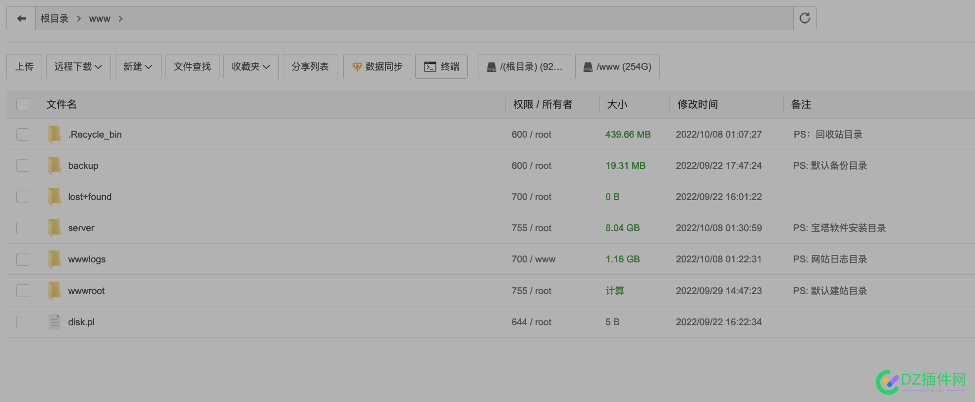Screen dimensions: 975x402
Task: Sort by 文件名 column header
Action: (61, 104)
